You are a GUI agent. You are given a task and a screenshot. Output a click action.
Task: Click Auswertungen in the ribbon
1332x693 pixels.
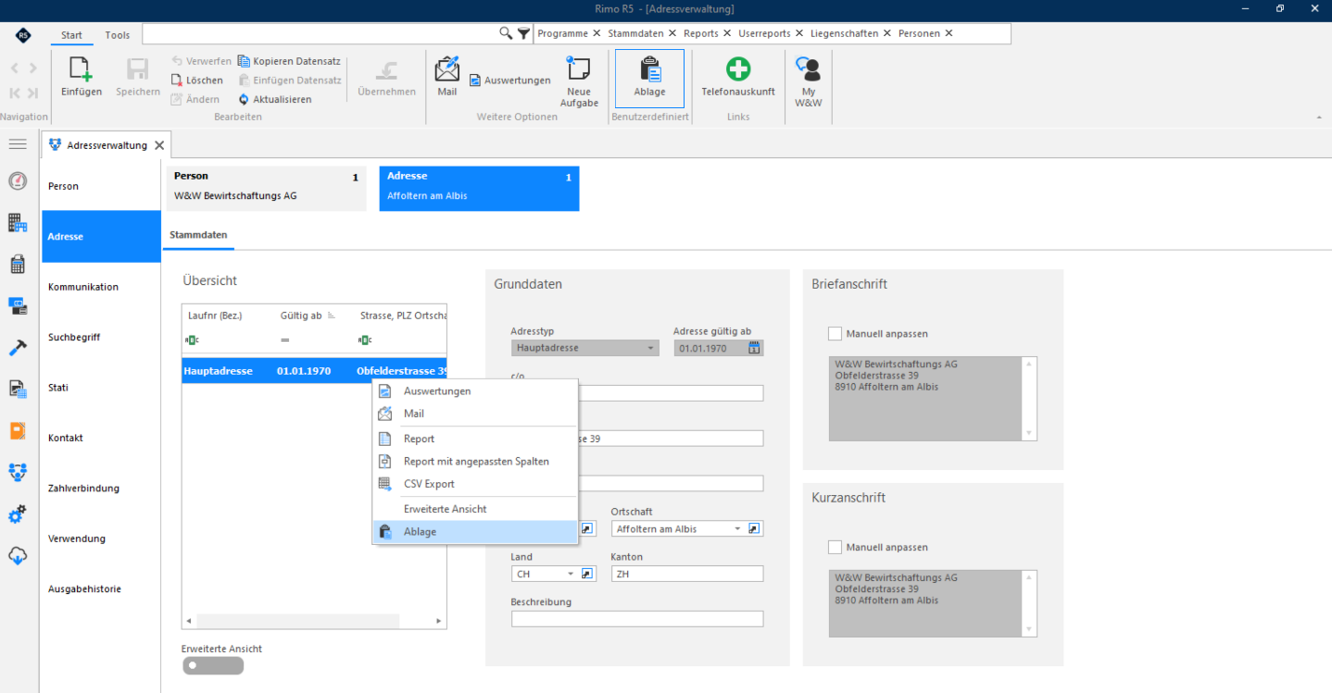click(x=510, y=80)
